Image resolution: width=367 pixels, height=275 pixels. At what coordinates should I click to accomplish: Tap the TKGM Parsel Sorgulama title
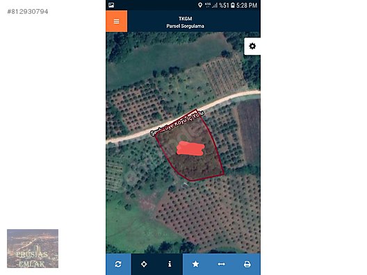(x=185, y=22)
